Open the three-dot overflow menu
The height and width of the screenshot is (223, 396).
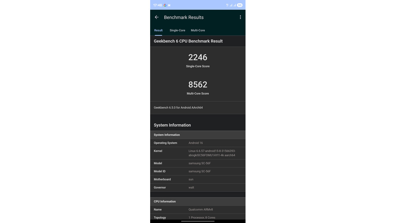[x=240, y=17]
